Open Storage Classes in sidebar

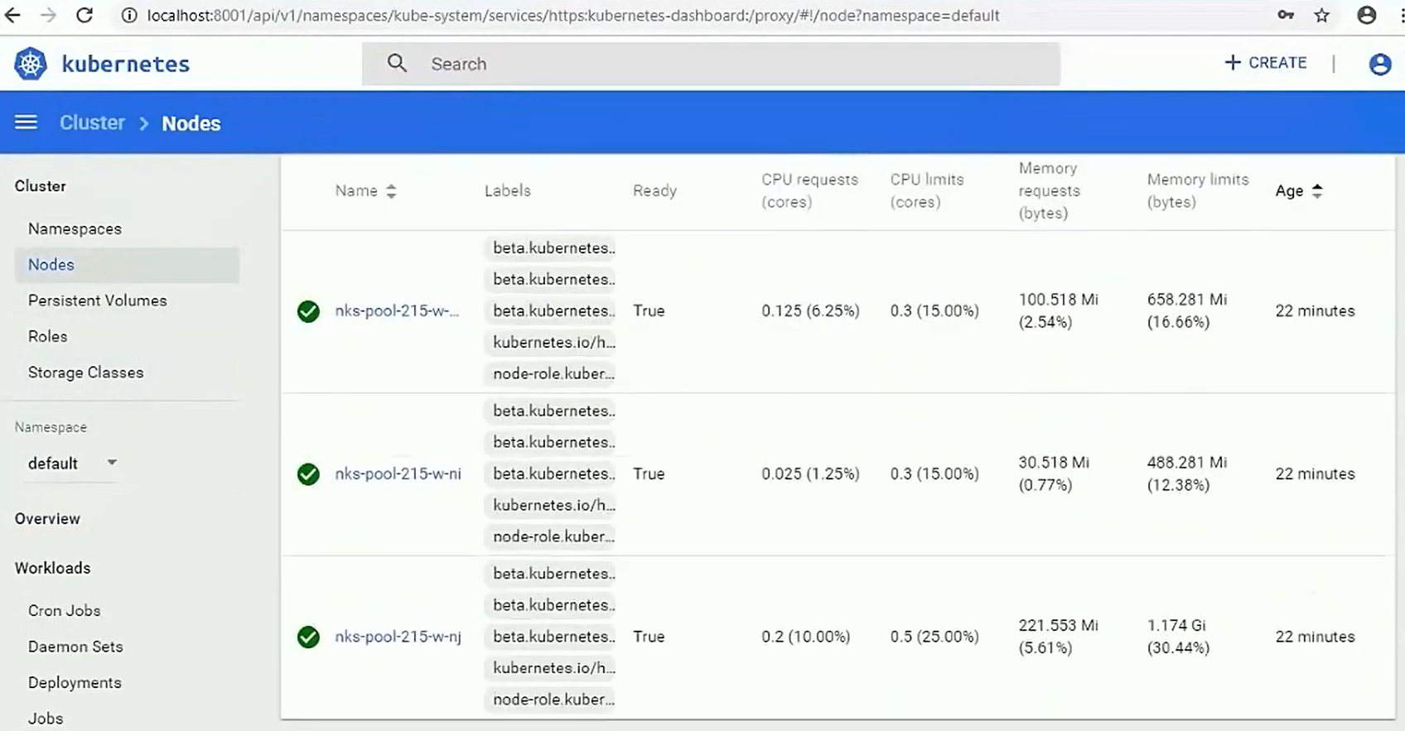[86, 373]
